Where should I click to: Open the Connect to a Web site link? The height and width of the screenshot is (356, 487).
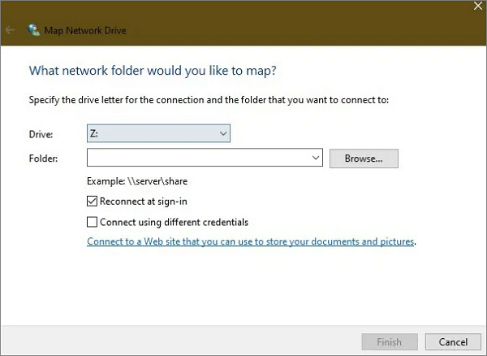click(251, 241)
